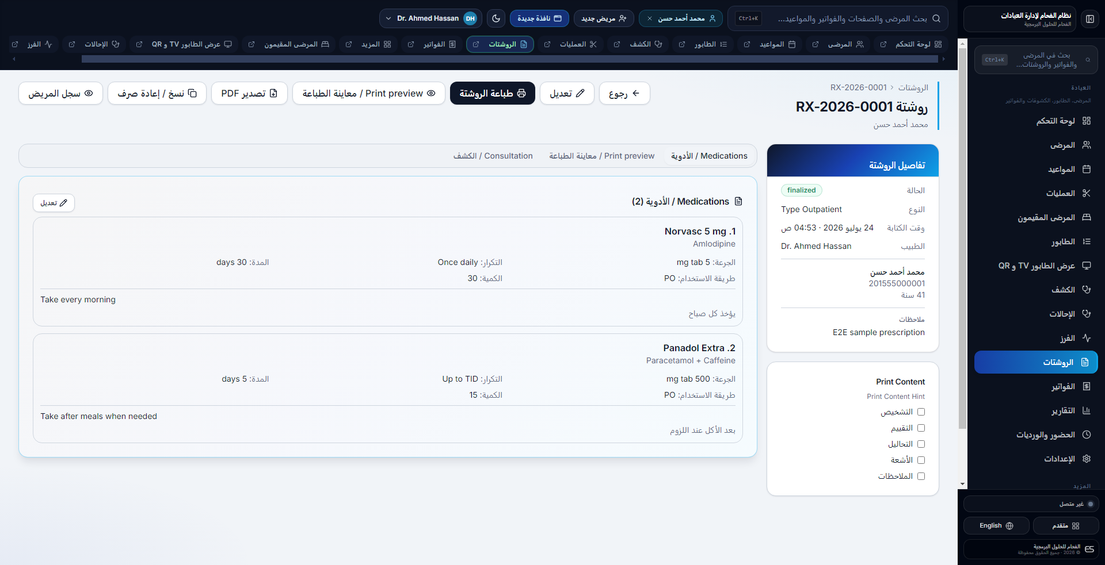
Task: Open the متقدم mode switcher
Action: [x=1065, y=526]
